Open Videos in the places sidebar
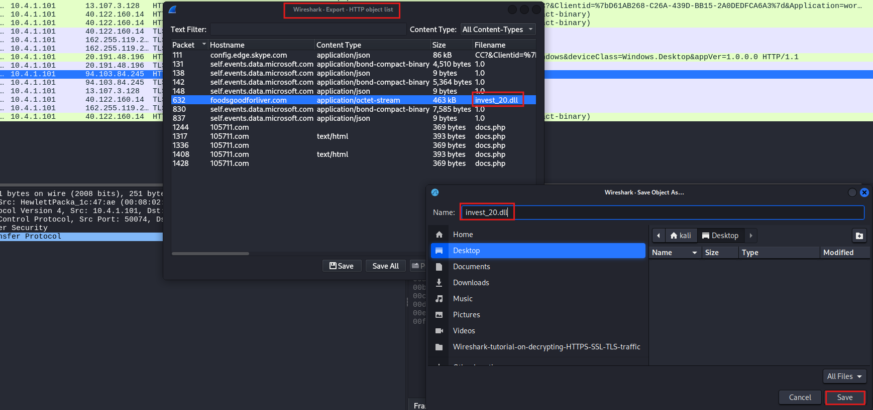873x410 pixels. click(538, 331)
